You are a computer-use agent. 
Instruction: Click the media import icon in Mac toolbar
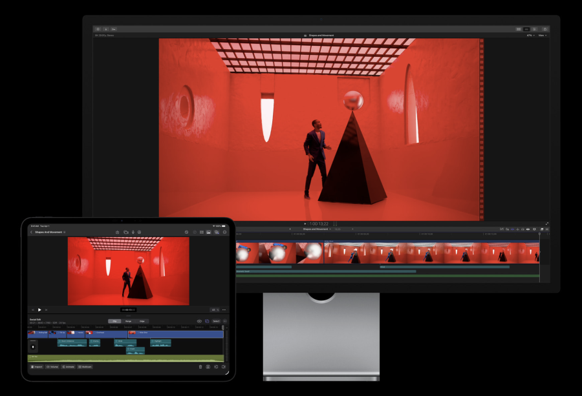click(x=106, y=29)
